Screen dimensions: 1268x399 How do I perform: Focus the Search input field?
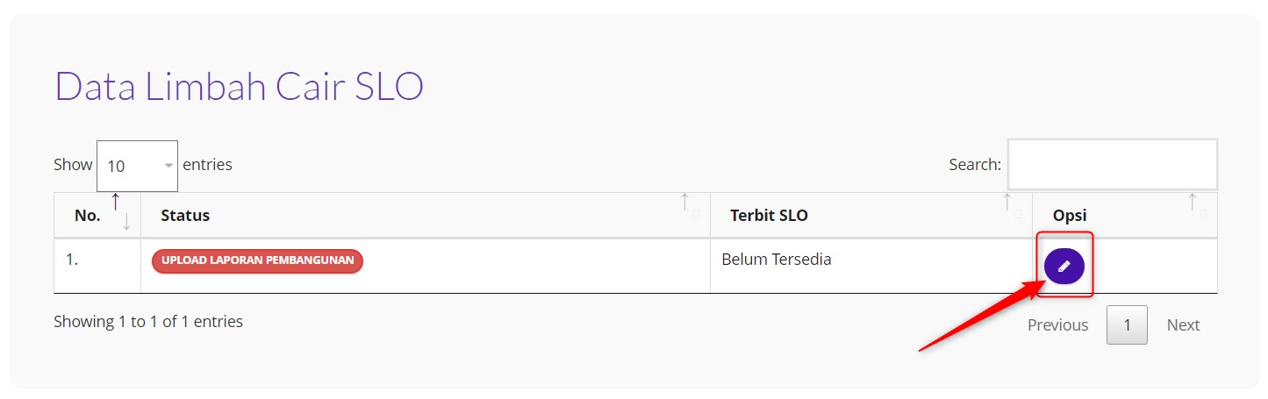1112,164
